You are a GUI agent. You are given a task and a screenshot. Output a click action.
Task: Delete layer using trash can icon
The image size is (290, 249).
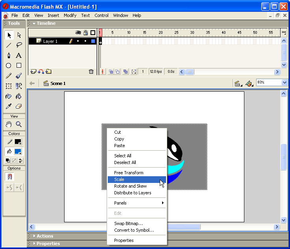click(91, 72)
